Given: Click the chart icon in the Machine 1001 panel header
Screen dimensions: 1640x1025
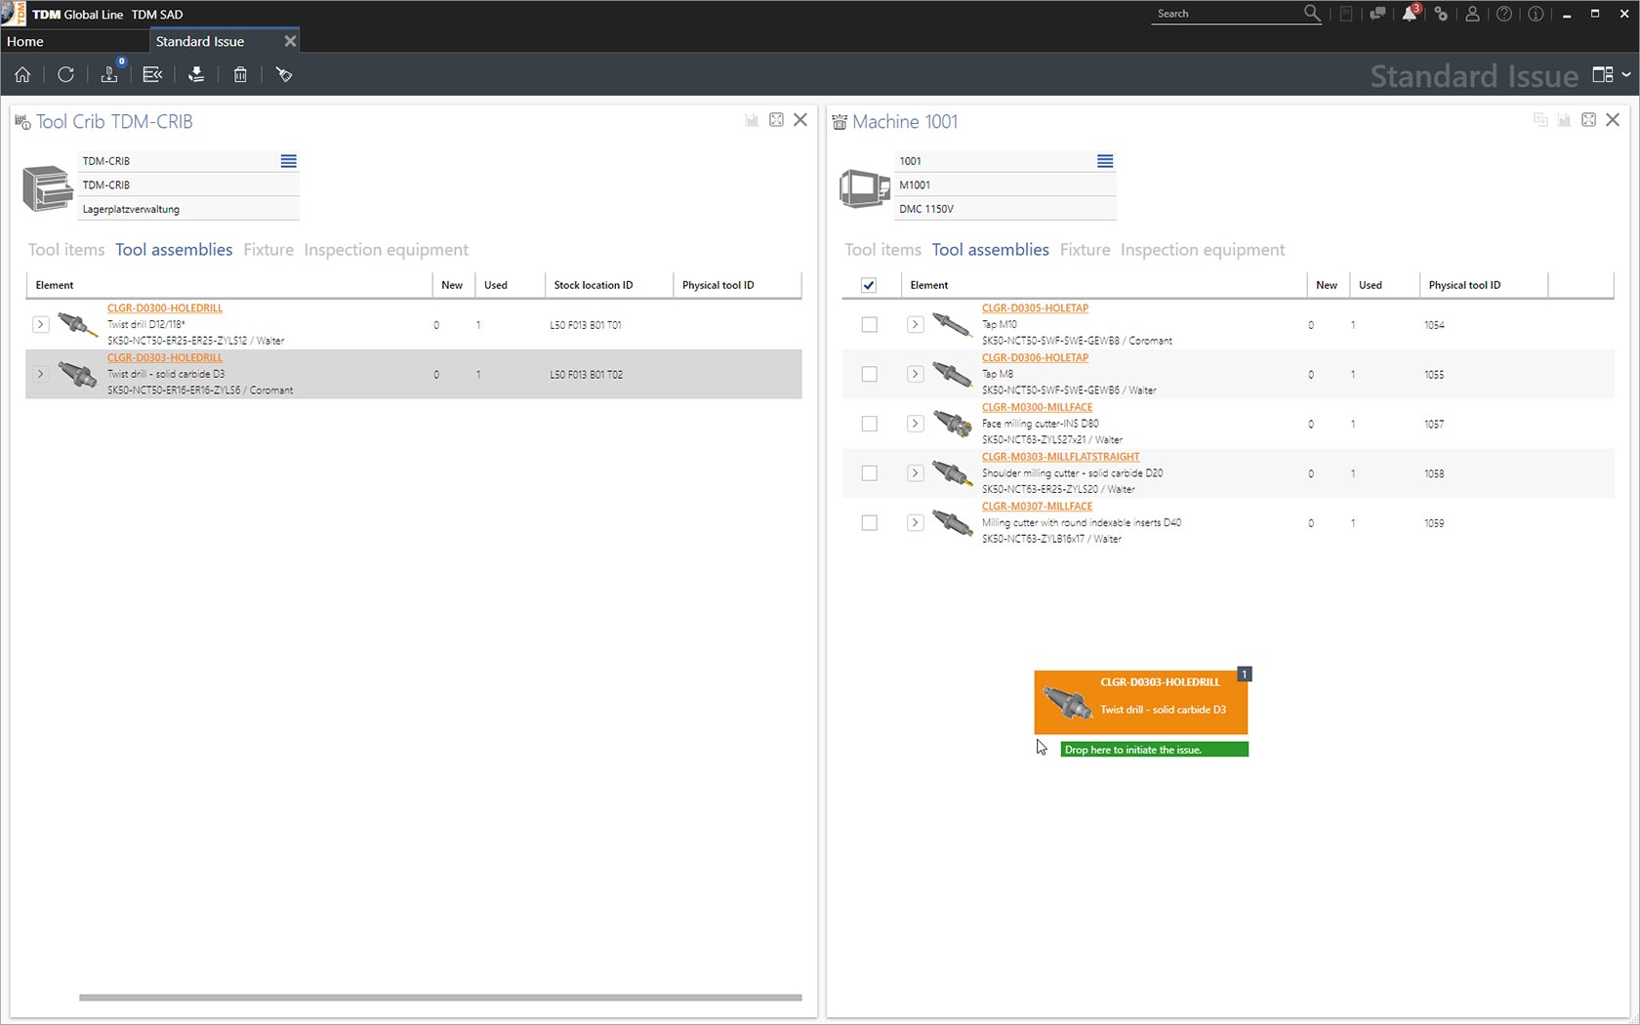Looking at the screenshot, I should pyautogui.click(x=1564, y=120).
